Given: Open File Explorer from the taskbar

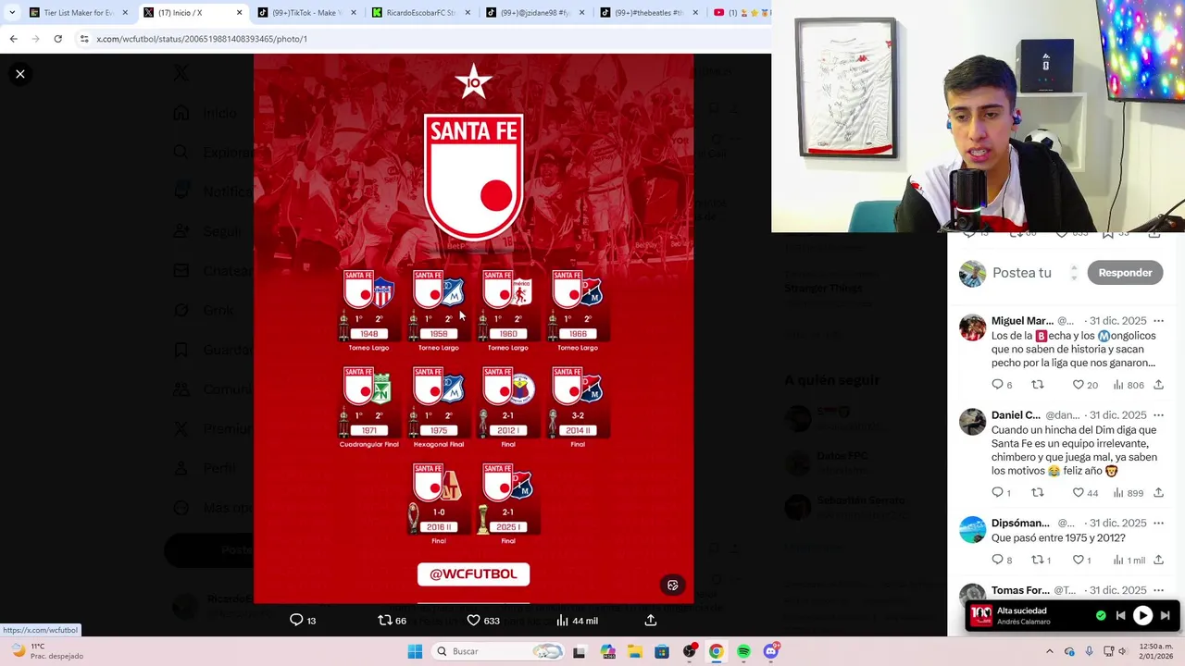Looking at the screenshot, I should pos(634,651).
